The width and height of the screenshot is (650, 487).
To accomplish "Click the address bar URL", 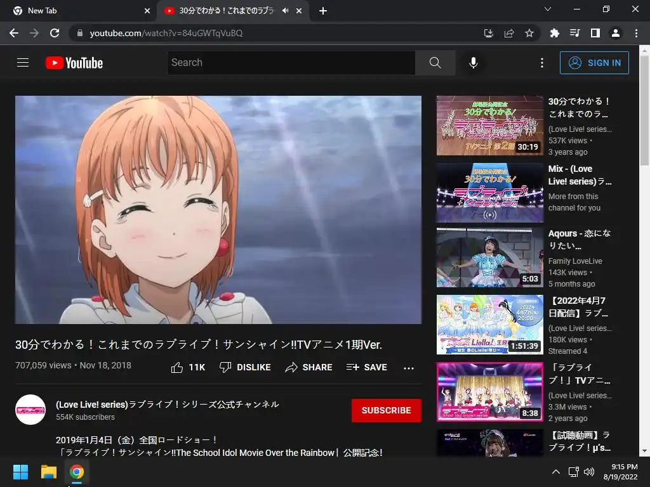I will point(166,33).
